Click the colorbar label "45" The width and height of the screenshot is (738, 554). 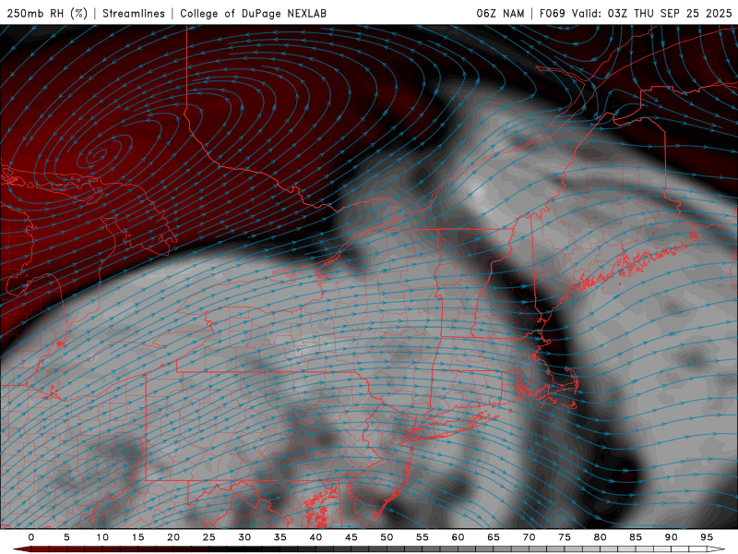click(x=351, y=537)
